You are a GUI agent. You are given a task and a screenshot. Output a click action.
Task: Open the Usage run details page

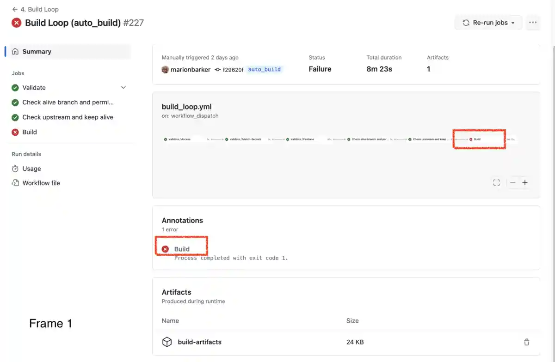(31, 169)
